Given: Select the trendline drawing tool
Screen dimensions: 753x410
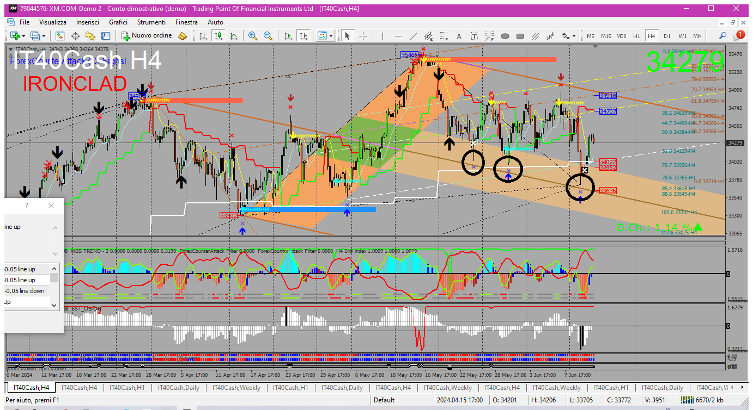Looking at the screenshot, I should (414, 36).
